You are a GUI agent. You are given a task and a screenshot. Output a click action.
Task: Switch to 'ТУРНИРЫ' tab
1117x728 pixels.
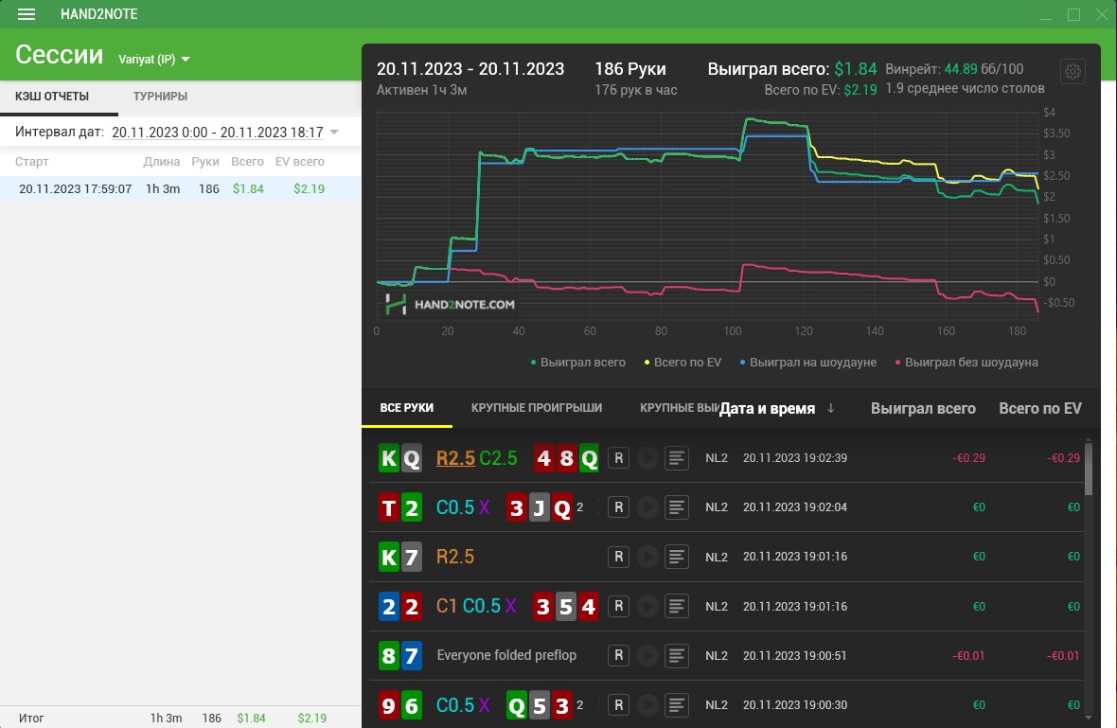point(160,97)
